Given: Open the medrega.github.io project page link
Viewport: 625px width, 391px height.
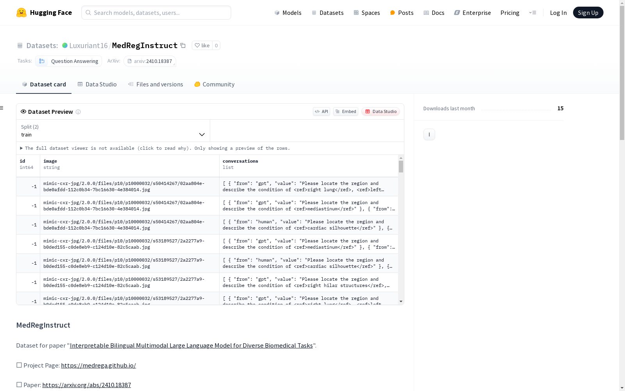Looking at the screenshot, I should 98,366.
